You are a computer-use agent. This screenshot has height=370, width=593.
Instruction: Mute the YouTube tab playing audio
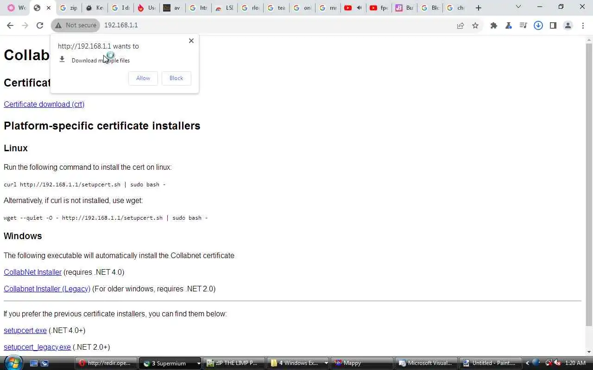[359, 8]
